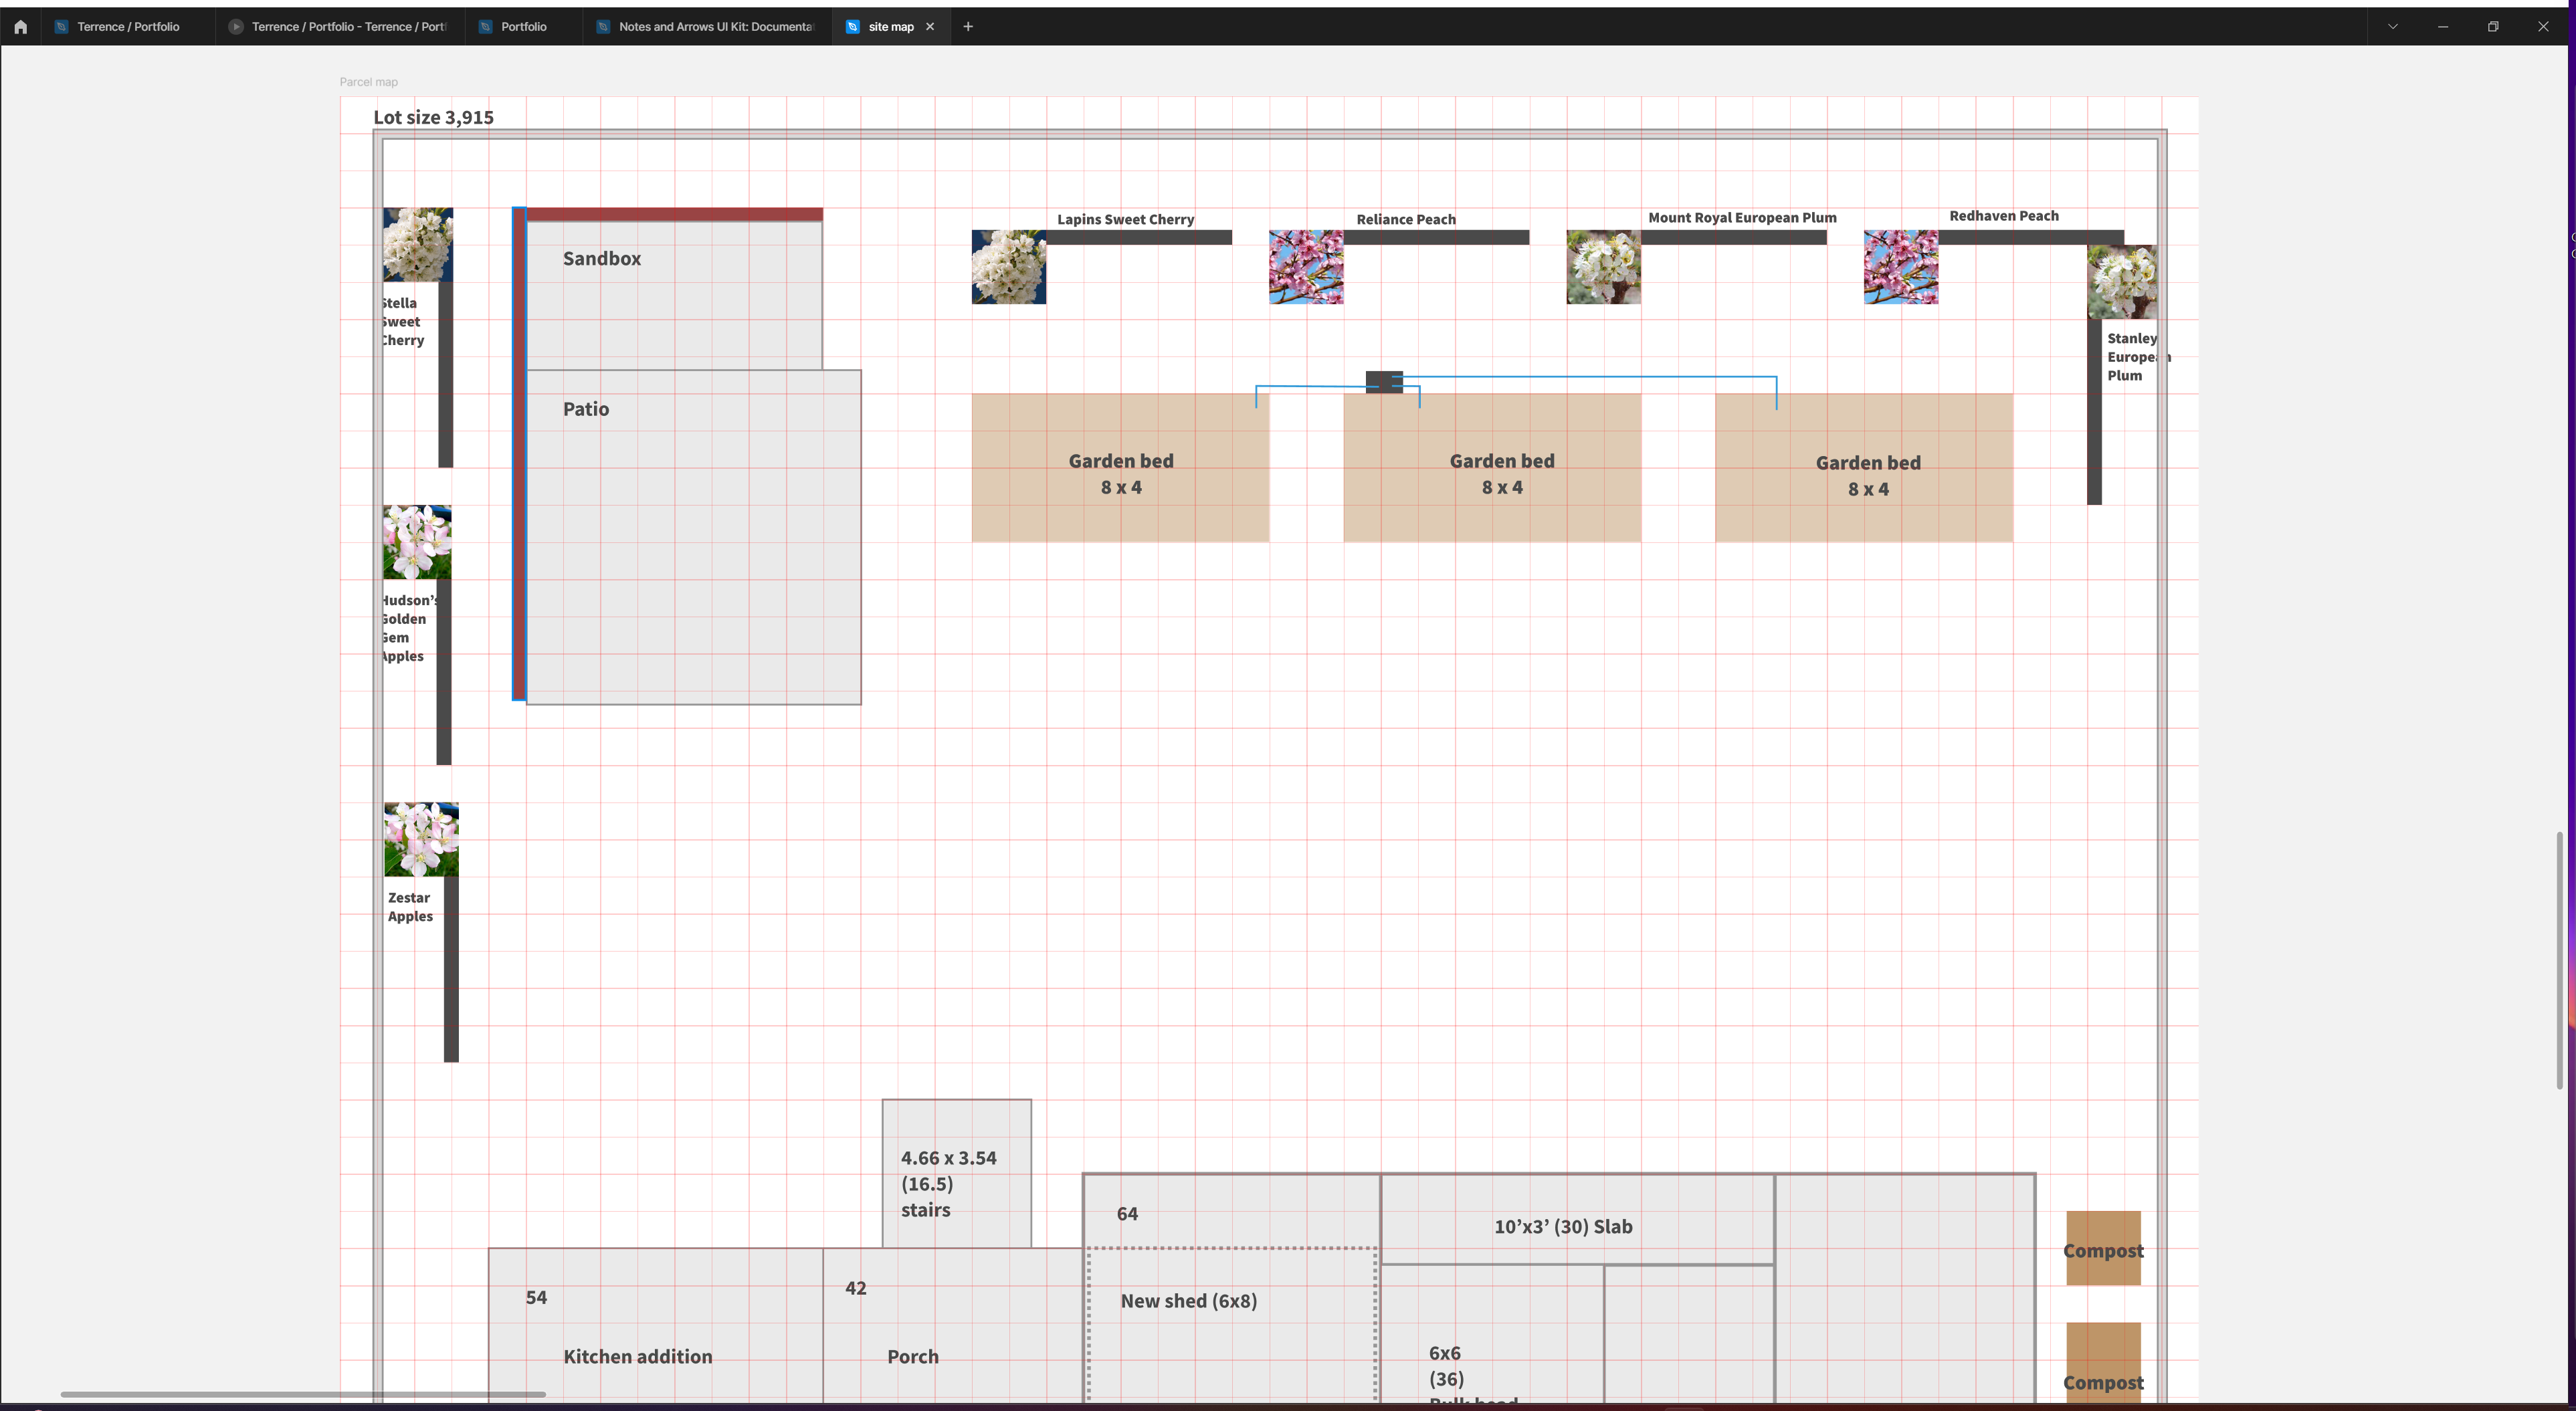
Task: Open the tab overflow chevron dropdown
Action: (2393, 27)
